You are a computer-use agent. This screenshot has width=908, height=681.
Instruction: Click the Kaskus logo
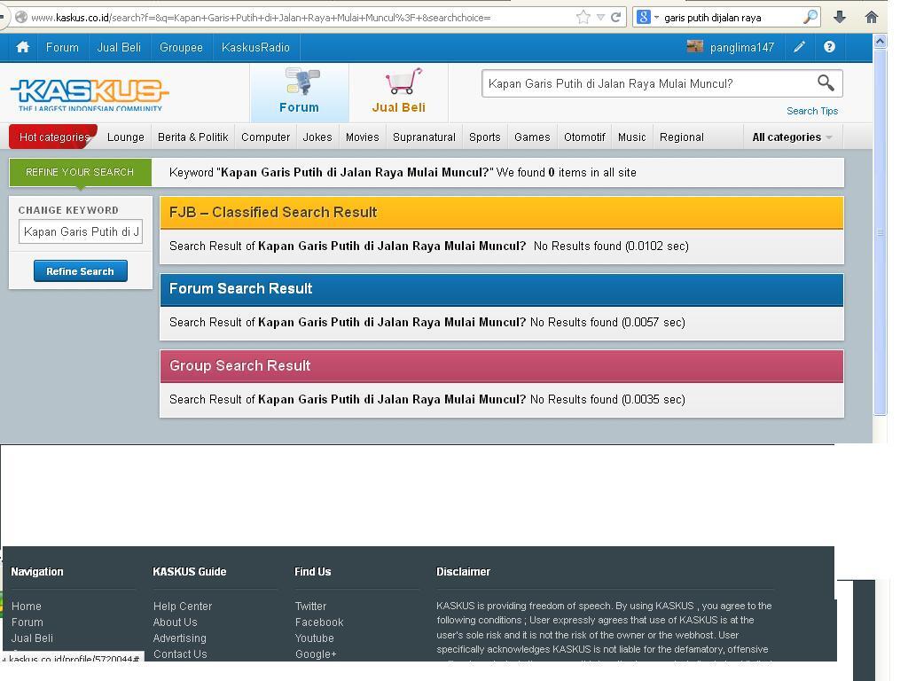click(89, 93)
